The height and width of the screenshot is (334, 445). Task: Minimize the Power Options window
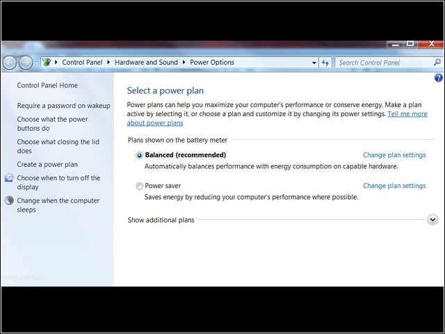[x=396, y=44]
